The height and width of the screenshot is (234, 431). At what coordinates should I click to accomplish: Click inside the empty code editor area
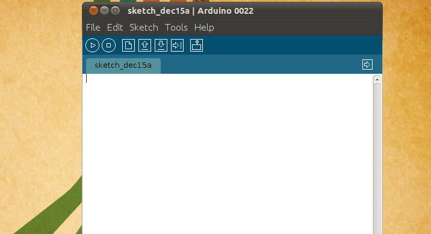pyautogui.click(x=228, y=154)
